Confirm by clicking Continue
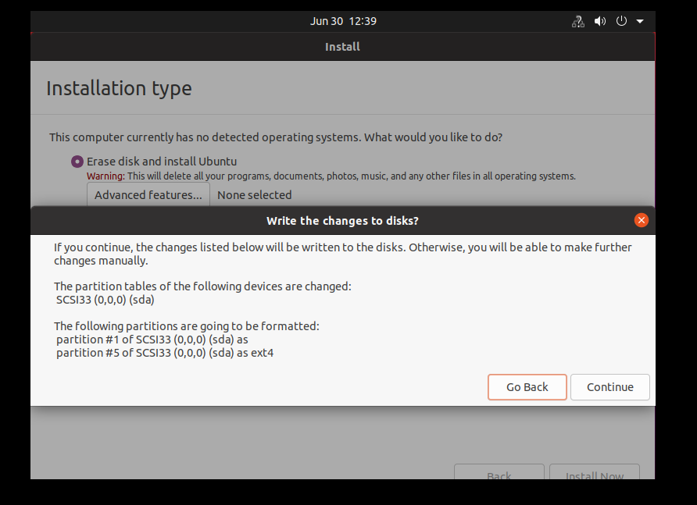Screen dimensions: 697x505 tap(609, 387)
